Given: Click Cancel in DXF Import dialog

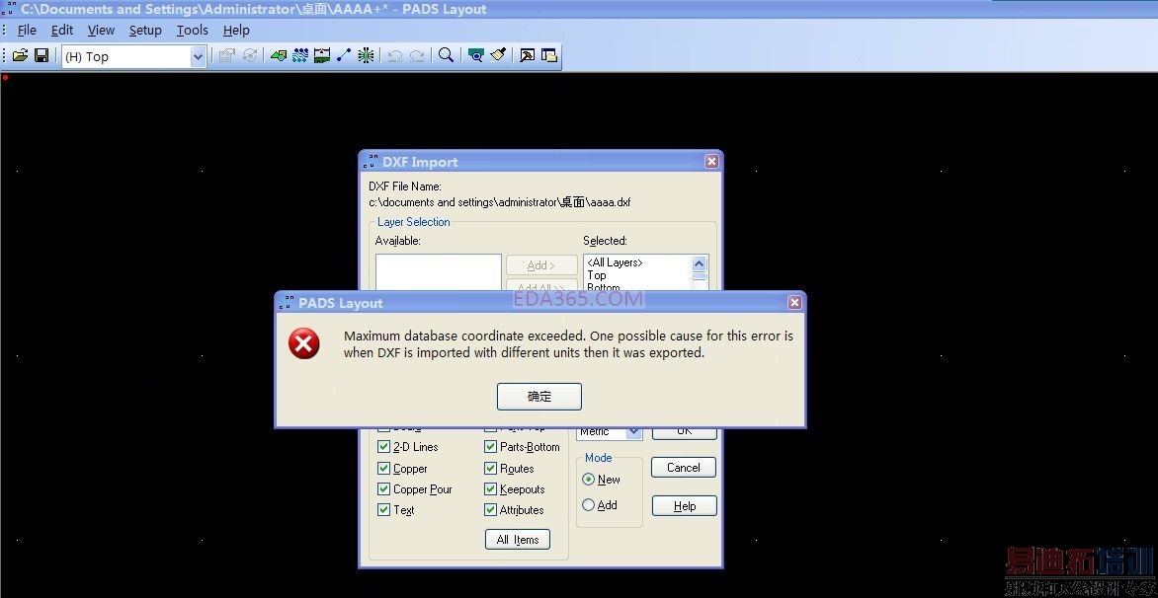Looking at the screenshot, I should coord(684,468).
